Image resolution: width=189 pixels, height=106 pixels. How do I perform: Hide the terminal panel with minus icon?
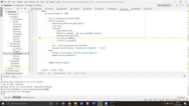pyautogui.click(x=188, y=76)
